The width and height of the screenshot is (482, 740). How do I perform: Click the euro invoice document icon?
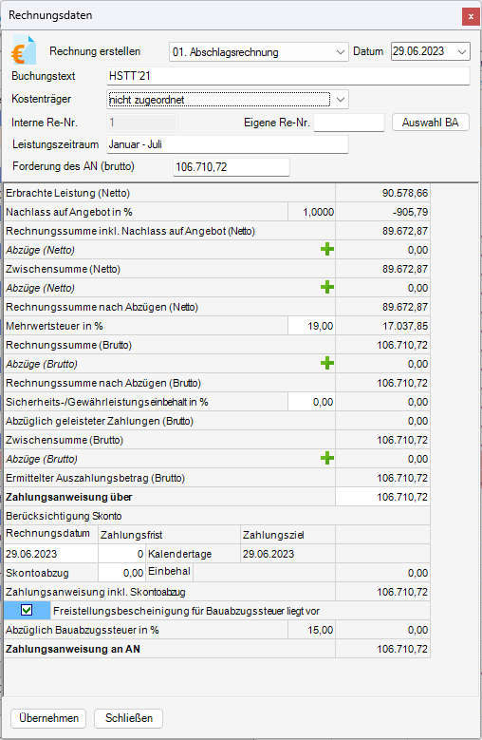tap(24, 50)
